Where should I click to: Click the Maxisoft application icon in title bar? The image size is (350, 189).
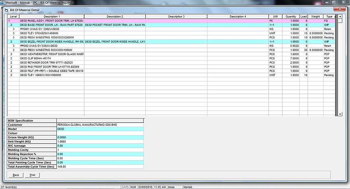pos(2,2)
